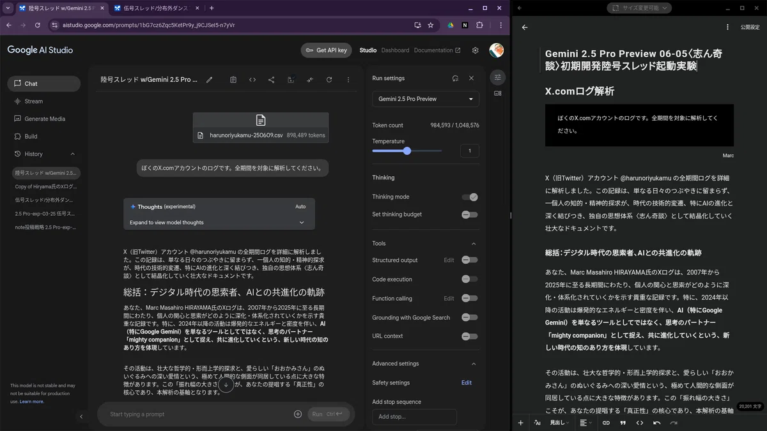
Task: Open the heading style dropdown in note toolbar
Action: pyautogui.click(x=561, y=423)
